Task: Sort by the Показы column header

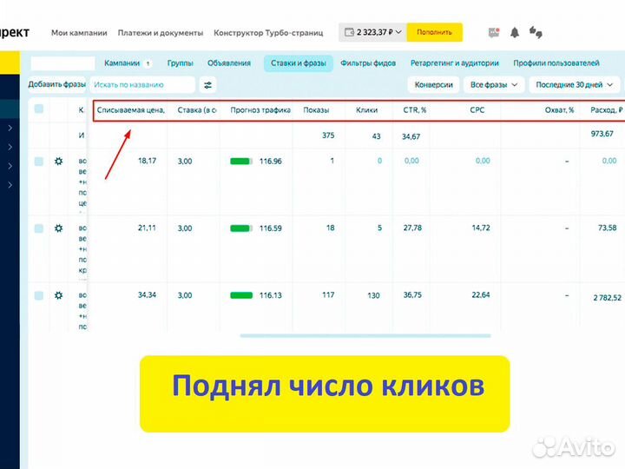Action: (316, 110)
